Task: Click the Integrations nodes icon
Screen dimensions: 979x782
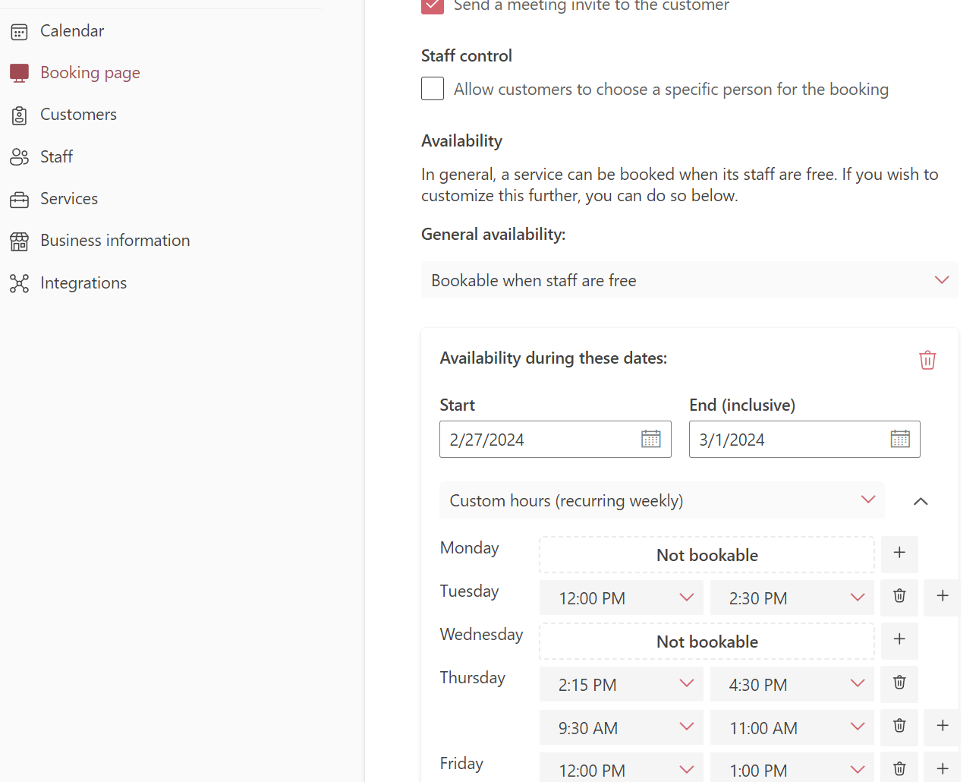Action: pyautogui.click(x=19, y=283)
